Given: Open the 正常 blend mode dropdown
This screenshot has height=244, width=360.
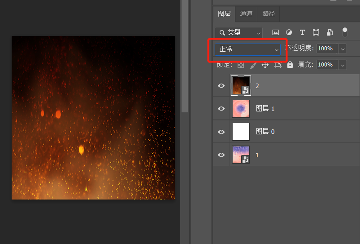Looking at the screenshot, I should pos(248,49).
